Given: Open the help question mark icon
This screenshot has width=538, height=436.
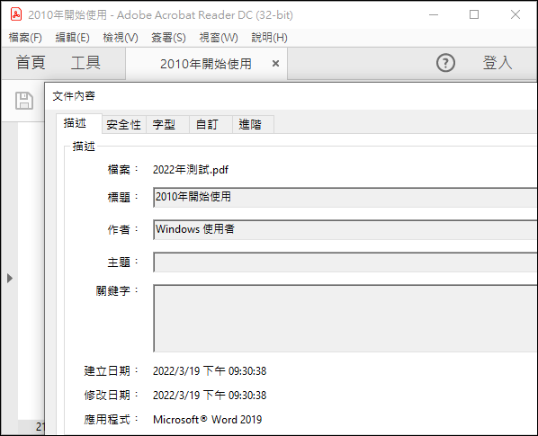Looking at the screenshot, I should pyautogui.click(x=445, y=63).
